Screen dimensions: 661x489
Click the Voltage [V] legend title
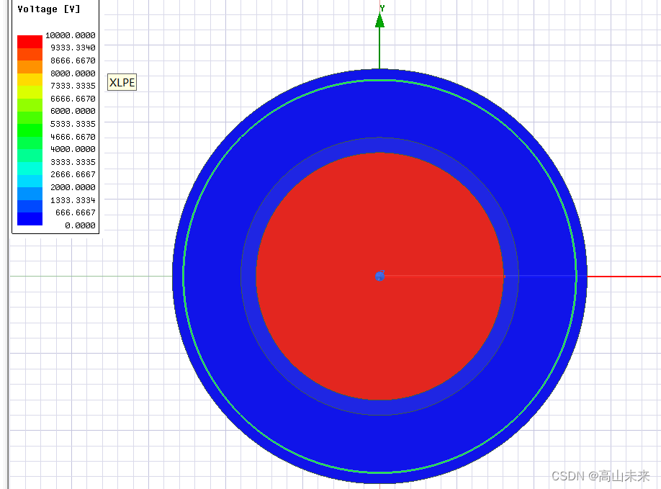tap(49, 9)
